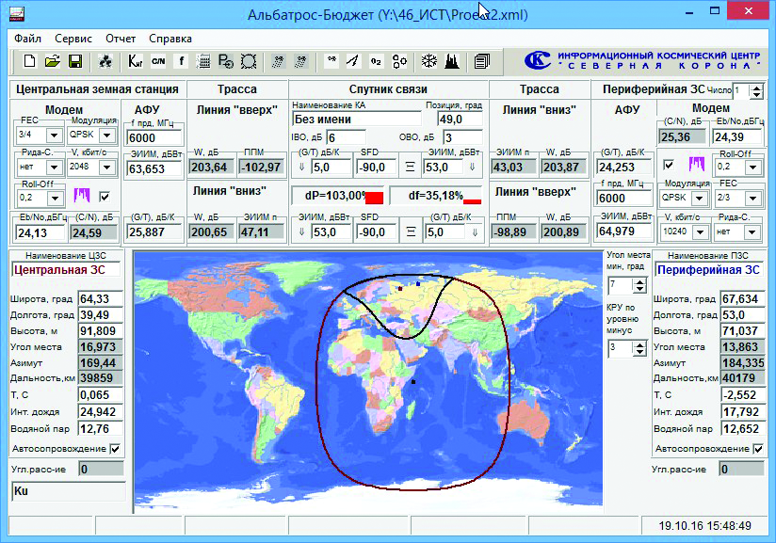
Task: Open the calculator grid icon
Action: point(203,61)
